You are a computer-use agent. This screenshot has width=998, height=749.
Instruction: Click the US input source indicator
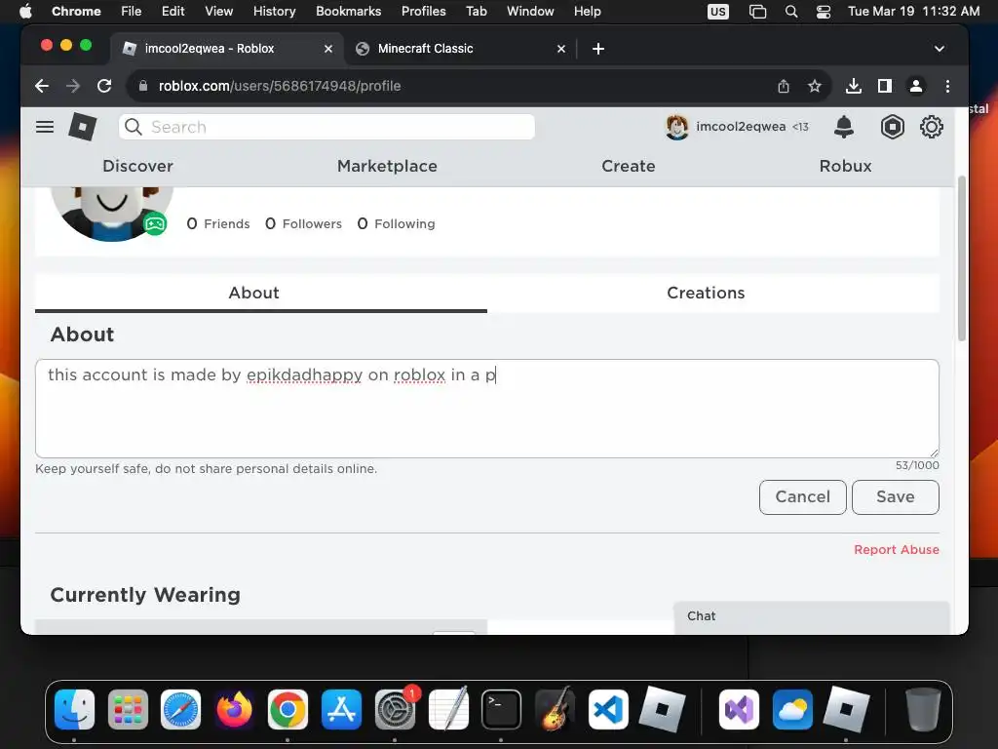718,12
